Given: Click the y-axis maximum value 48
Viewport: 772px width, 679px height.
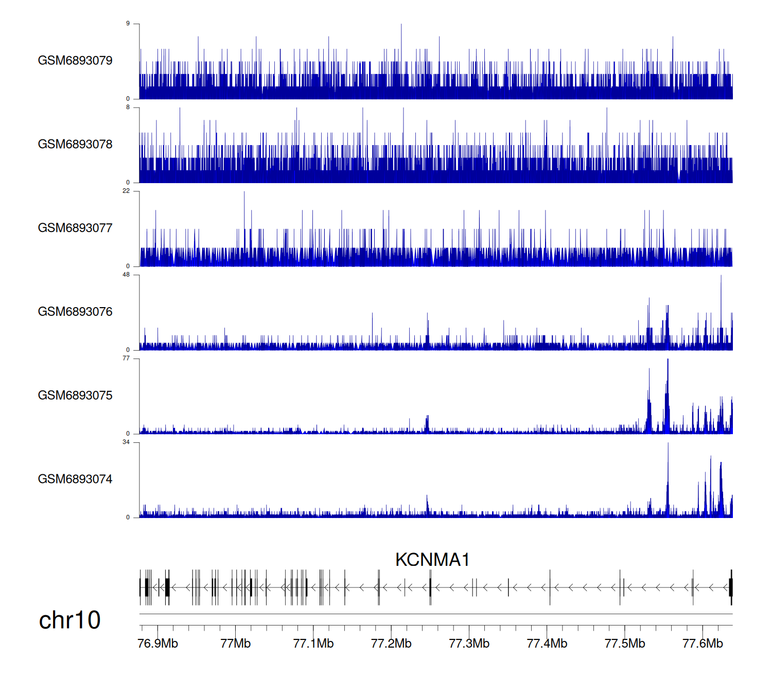Looking at the screenshot, I should pyautogui.click(x=126, y=275).
